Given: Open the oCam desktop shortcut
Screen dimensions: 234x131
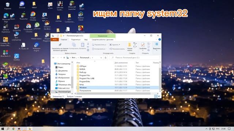Looking at the screenshot, I should (50, 6).
